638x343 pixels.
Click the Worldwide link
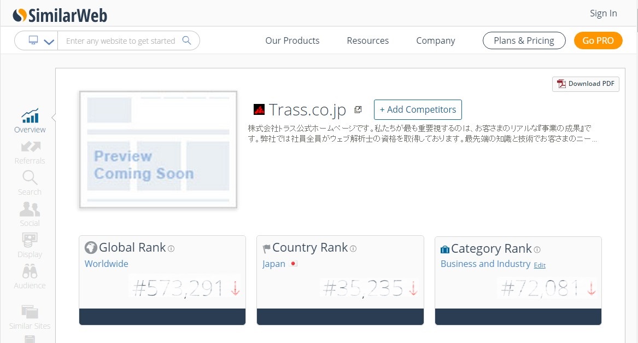pos(106,264)
